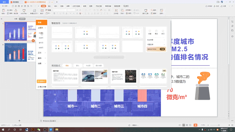Expand the 动画 category in template sidebar
Viewport: 235px width, 132px height.
[x=42, y=63]
